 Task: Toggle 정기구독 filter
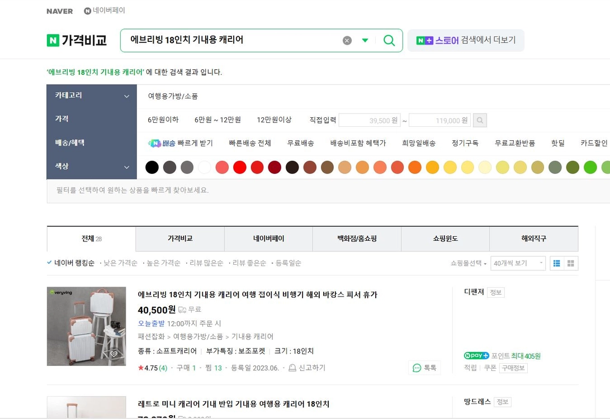tap(465, 143)
